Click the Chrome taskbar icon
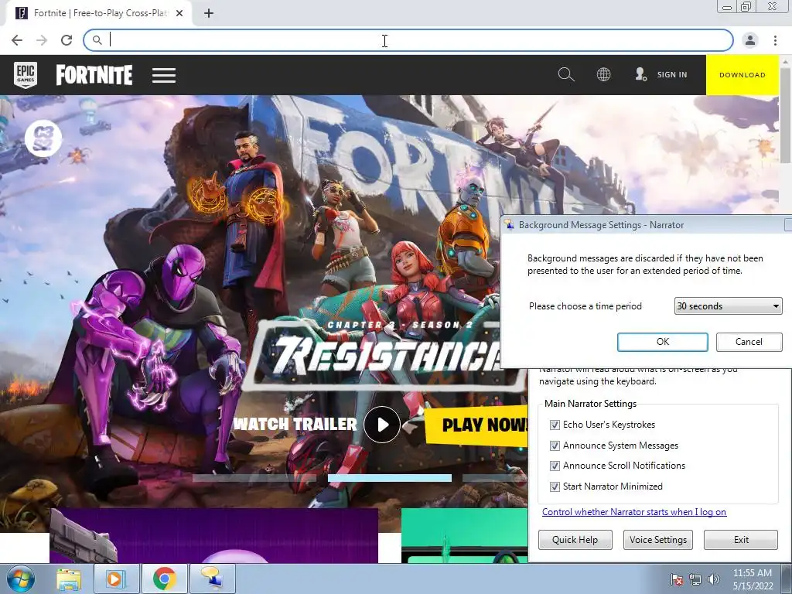This screenshot has height=594, width=792. pos(164,579)
